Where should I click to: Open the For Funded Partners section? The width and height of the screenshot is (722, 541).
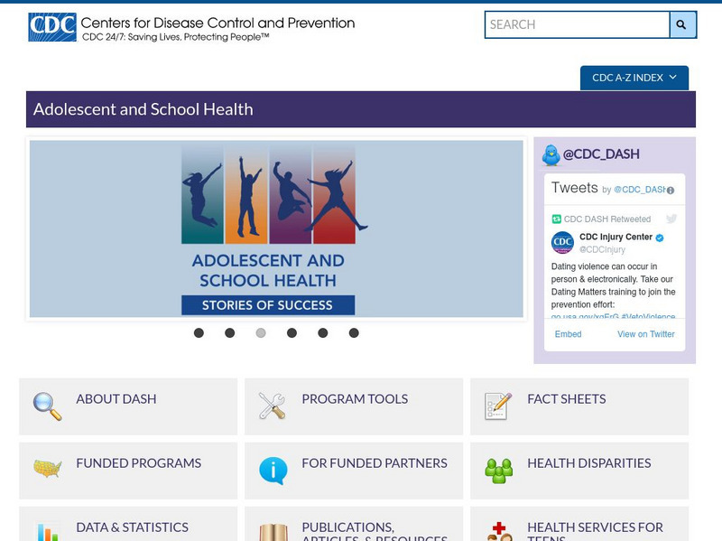coord(354,471)
